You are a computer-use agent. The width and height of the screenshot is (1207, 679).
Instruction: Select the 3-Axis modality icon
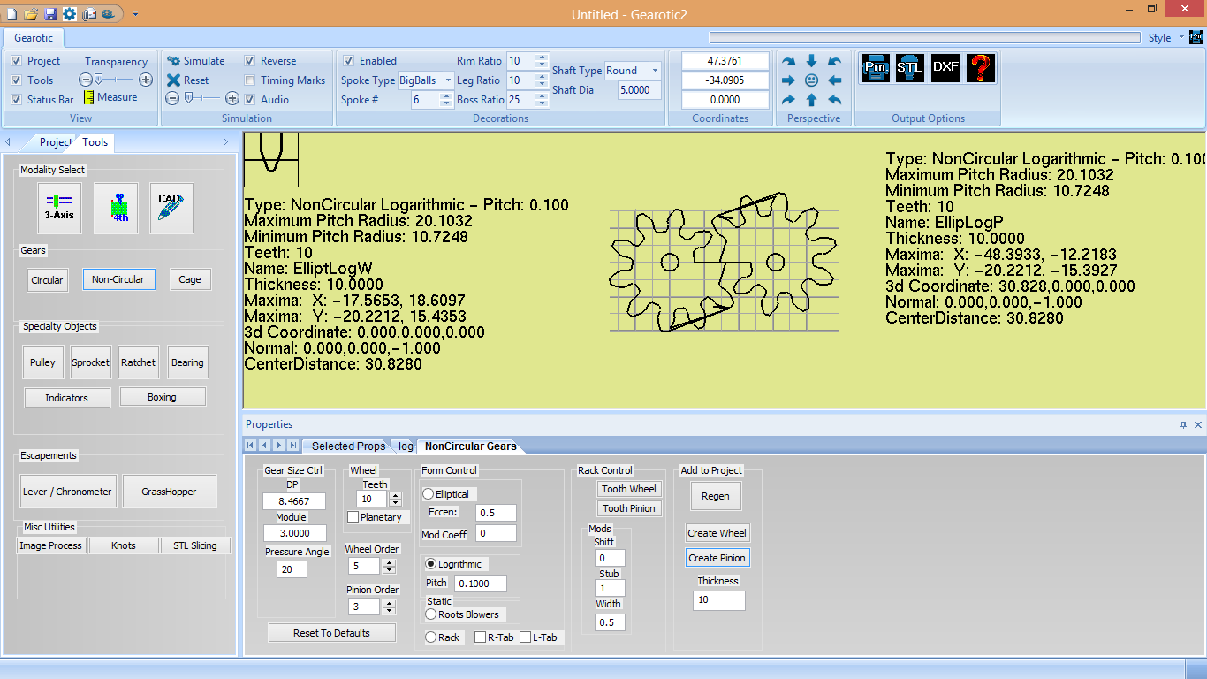tap(59, 208)
